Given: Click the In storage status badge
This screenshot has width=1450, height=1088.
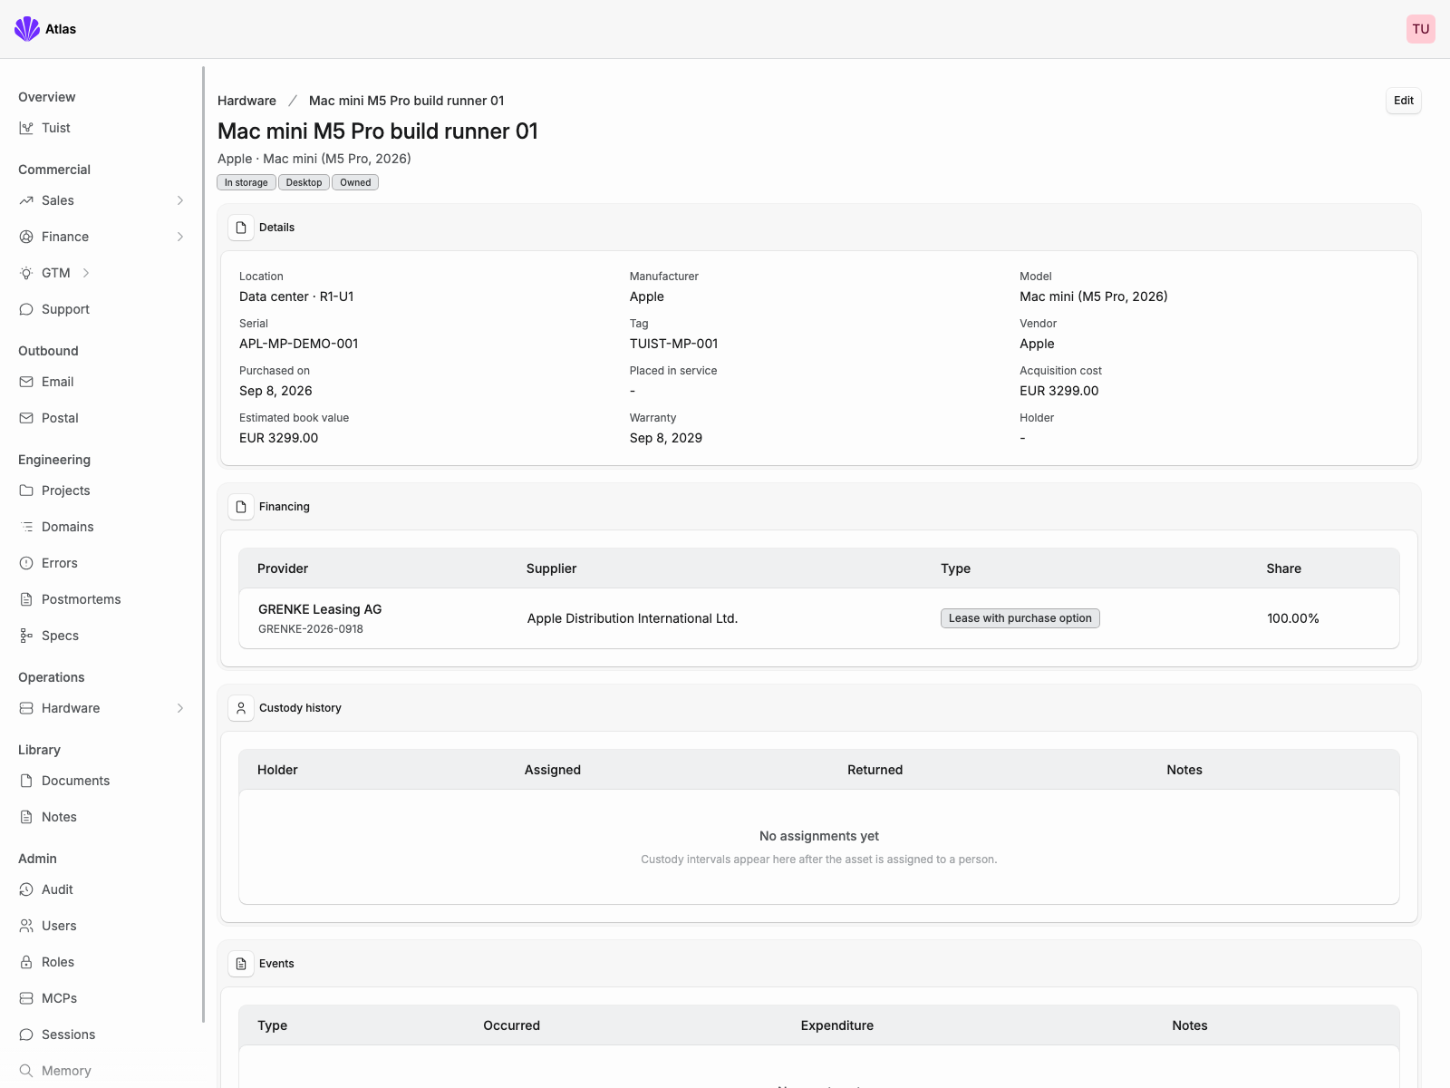Looking at the screenshot, I should coord(246,182).
